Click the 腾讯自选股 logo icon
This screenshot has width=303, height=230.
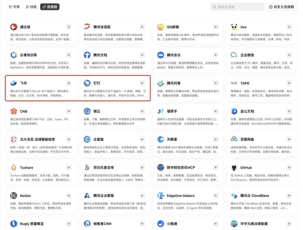pos(87,27)
